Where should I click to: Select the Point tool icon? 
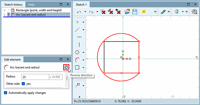tap(77, 22)
